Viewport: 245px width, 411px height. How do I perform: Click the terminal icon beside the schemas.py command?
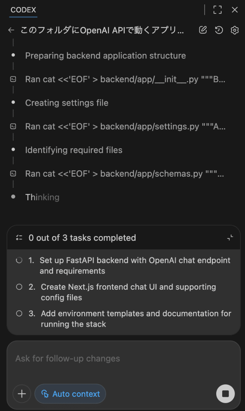coord(13,174)
